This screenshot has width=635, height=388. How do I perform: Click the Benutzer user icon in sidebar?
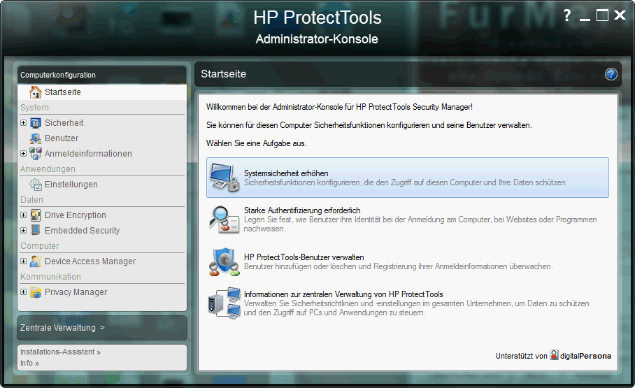tap(36, 138)
